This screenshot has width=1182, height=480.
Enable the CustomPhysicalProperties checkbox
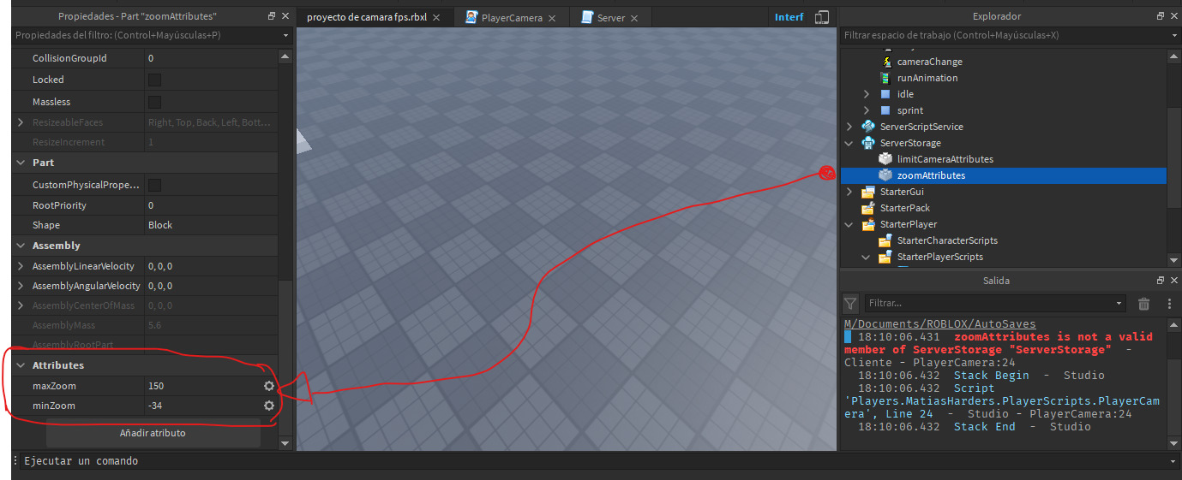pyautogui.click(x=154, y=185)
